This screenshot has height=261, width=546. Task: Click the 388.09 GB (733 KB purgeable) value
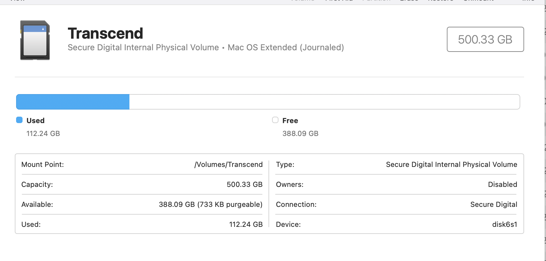point(211,205)
